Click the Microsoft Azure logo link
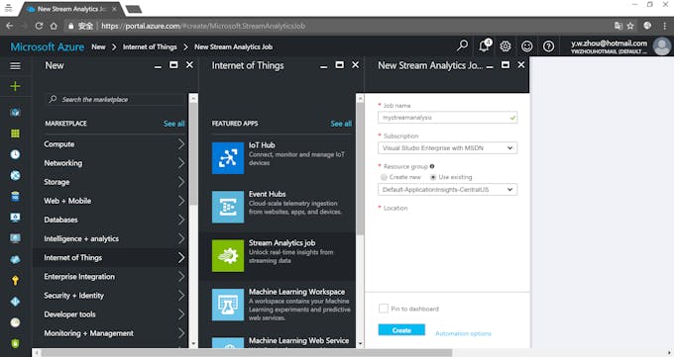This screenshot has width=674, height=357. pyautogui.click(x=48, y=46)
